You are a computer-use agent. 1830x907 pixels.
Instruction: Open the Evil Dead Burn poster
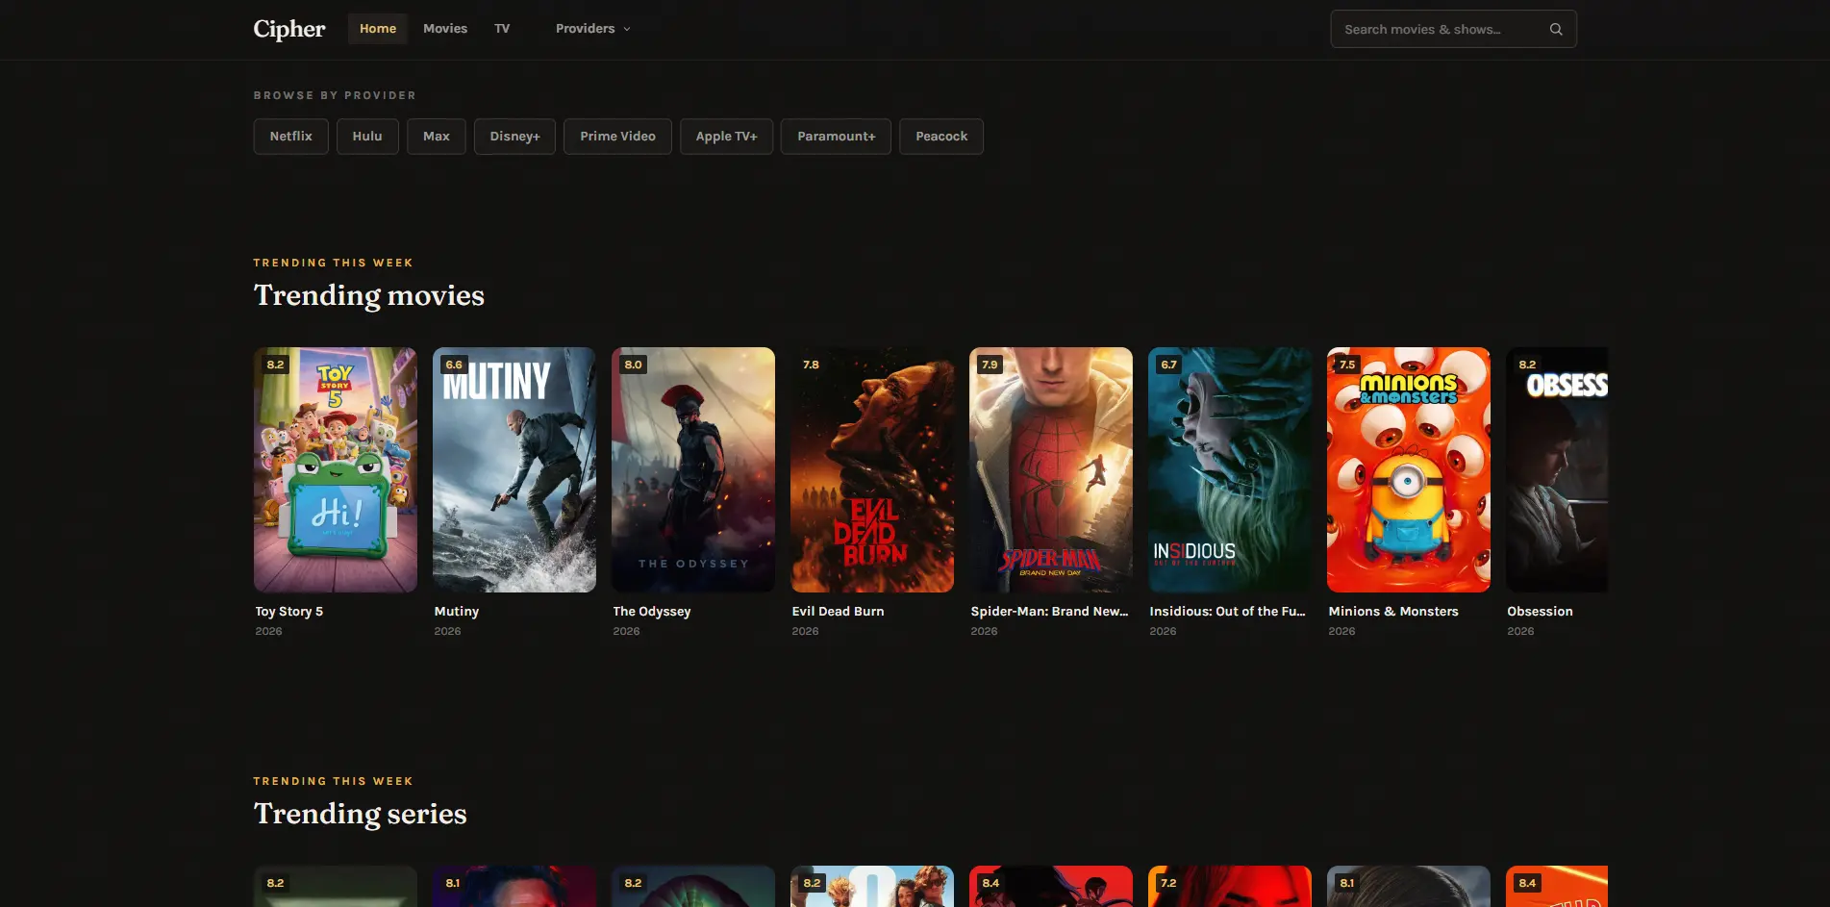tap(872, 469)
